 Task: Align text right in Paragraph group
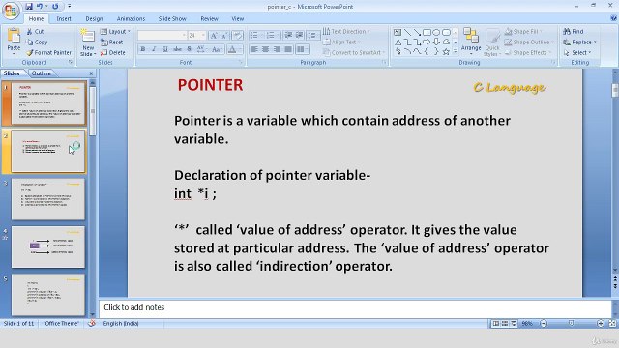pyautogui.click(x=278, y=49)
